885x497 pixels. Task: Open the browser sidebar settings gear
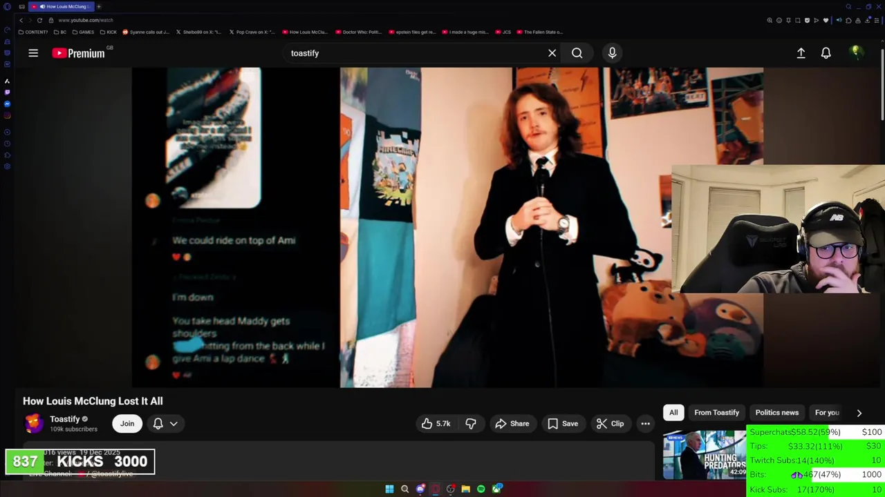pos(7,166)
